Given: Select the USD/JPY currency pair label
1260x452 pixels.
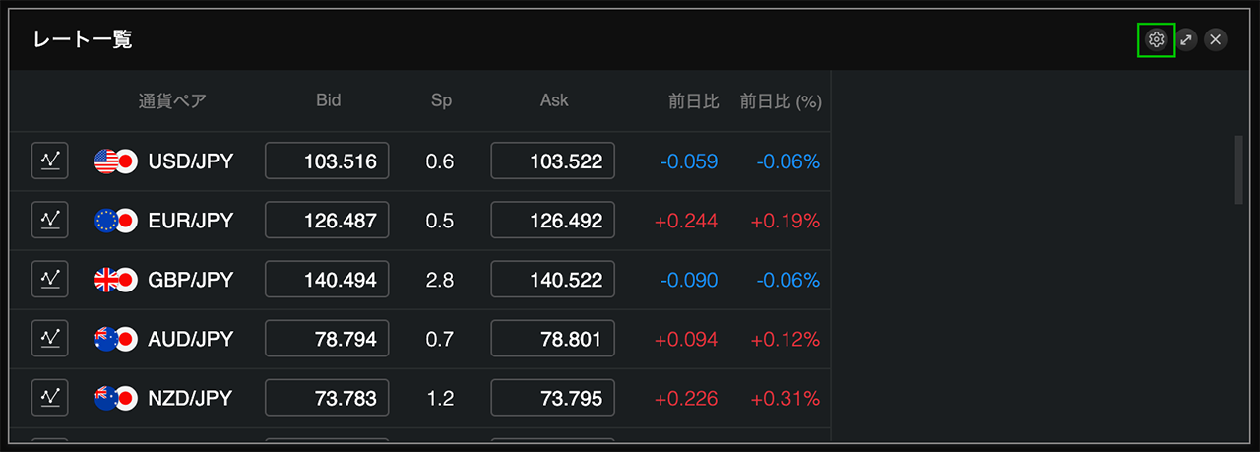Looking at the screenshot, I should 190,161.
